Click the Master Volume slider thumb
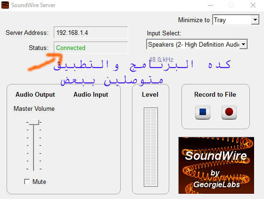Image resolution: width=264 pixels, height=199 pixels. [34, 122]
